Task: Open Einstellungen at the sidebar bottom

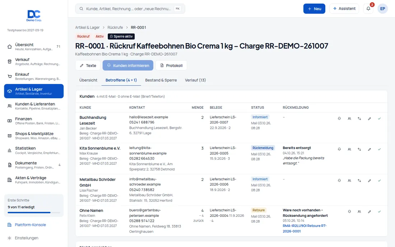Action: 27,238
